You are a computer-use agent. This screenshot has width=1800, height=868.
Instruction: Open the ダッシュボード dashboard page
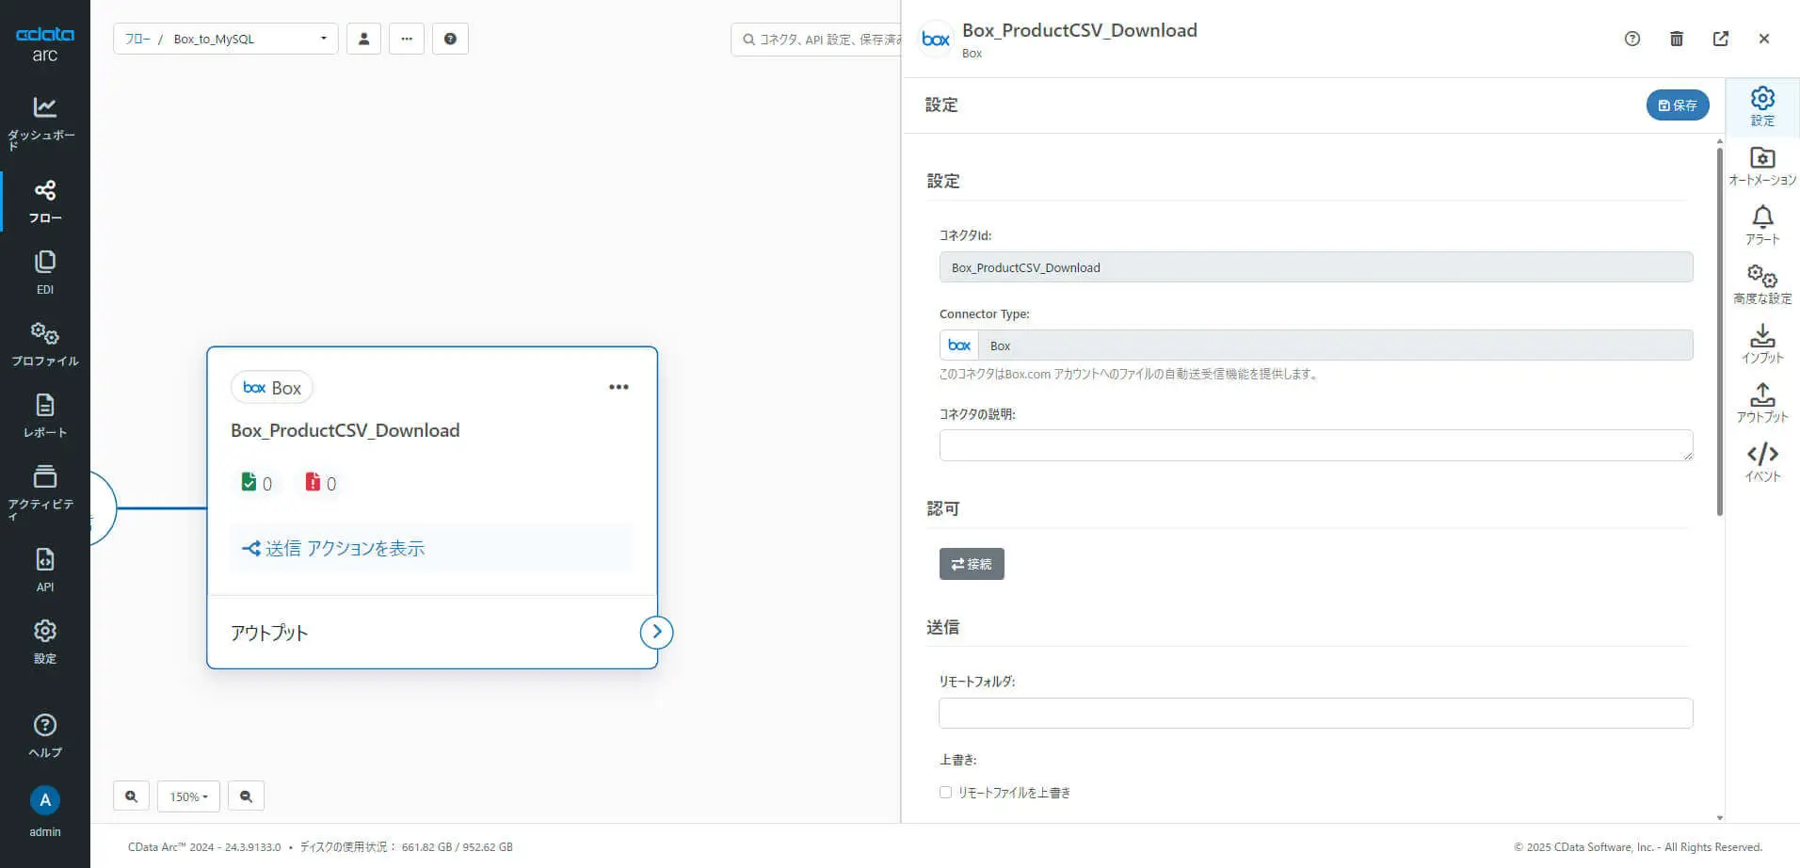click(44, 122)
